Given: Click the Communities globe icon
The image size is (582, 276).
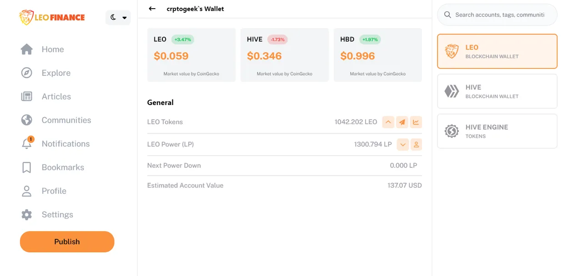Looking at the screenshot, I should point(27,120).
